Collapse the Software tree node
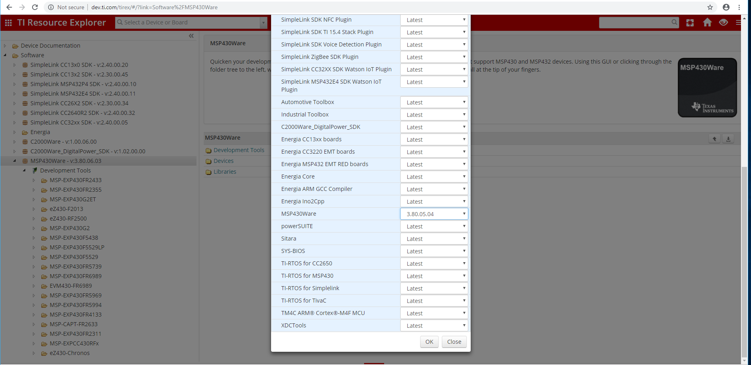The image size is (751, 365). [5, 55]
